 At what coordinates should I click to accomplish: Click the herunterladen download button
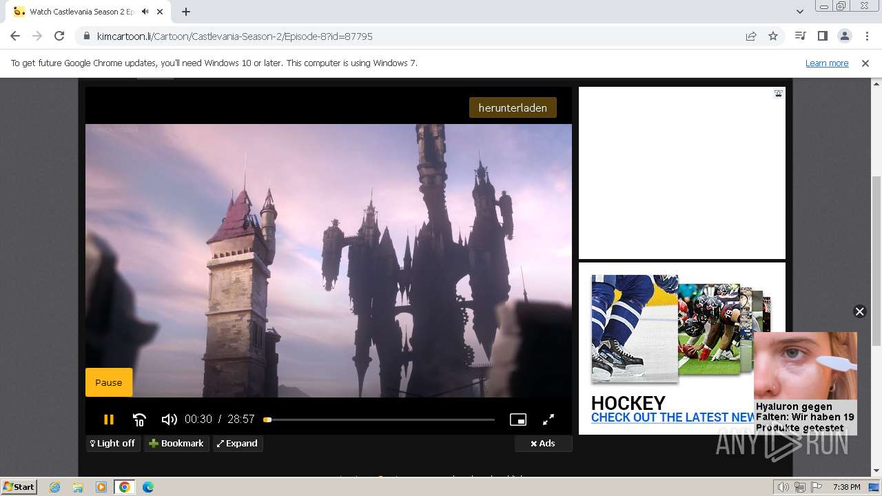(x=513, y=107)
